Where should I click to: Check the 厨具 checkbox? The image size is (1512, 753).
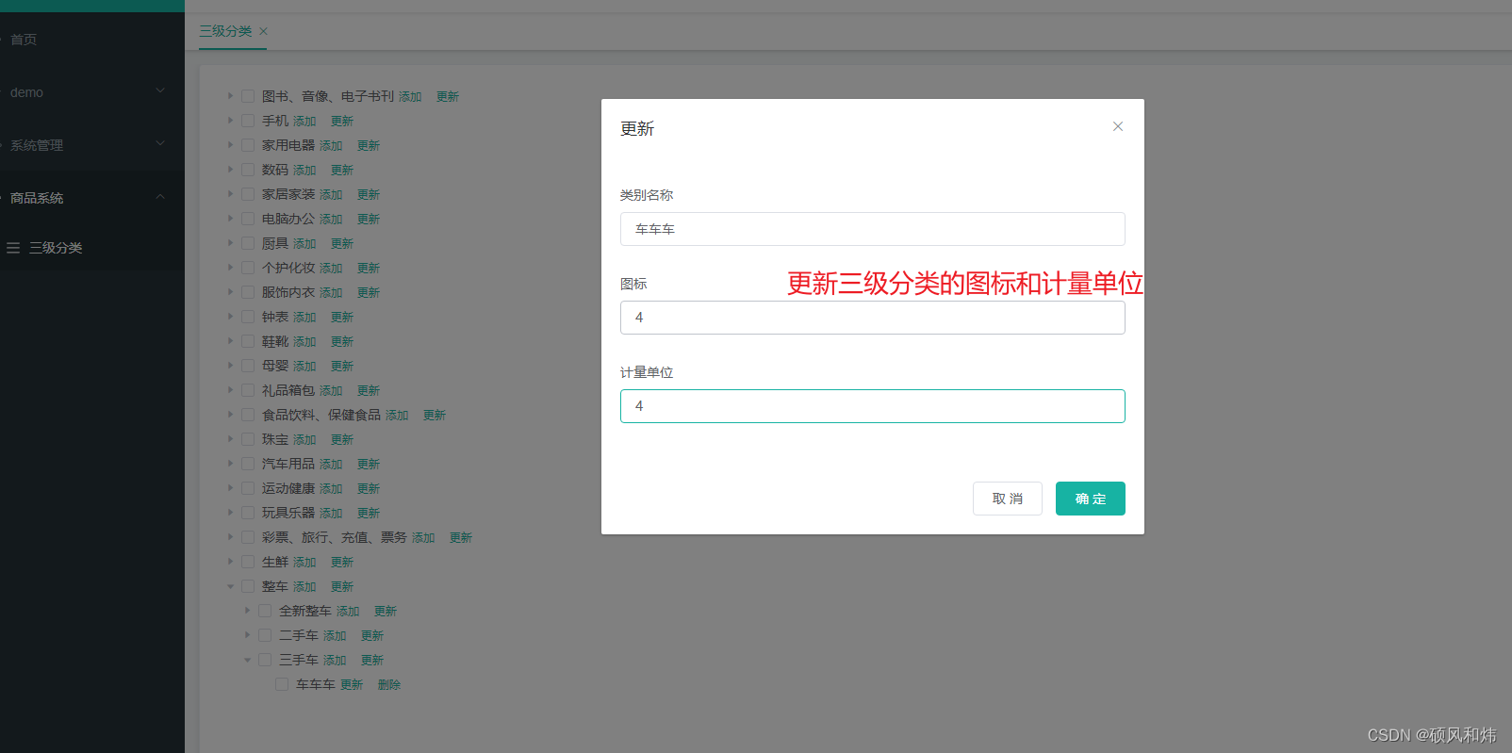tap(248, 243)
